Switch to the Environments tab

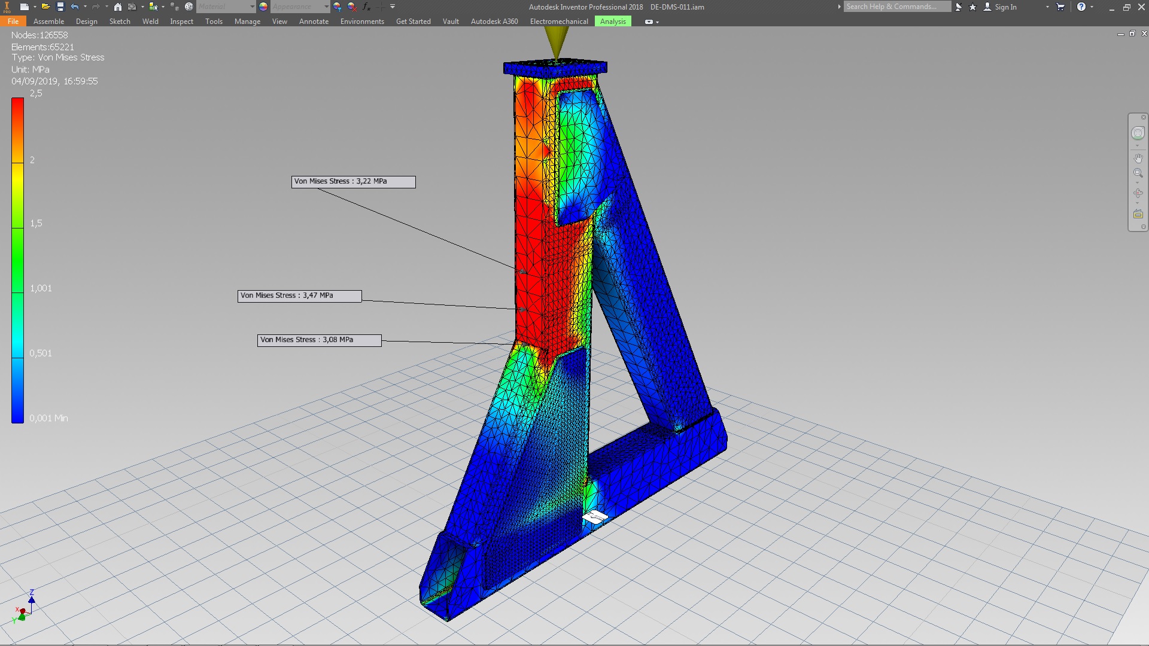point(362,21)
